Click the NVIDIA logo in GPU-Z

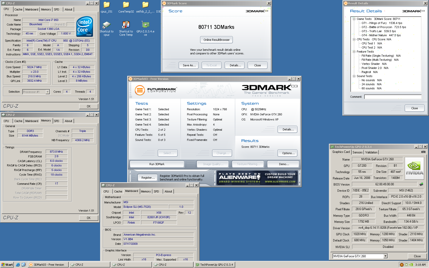(x=414, y=168)
